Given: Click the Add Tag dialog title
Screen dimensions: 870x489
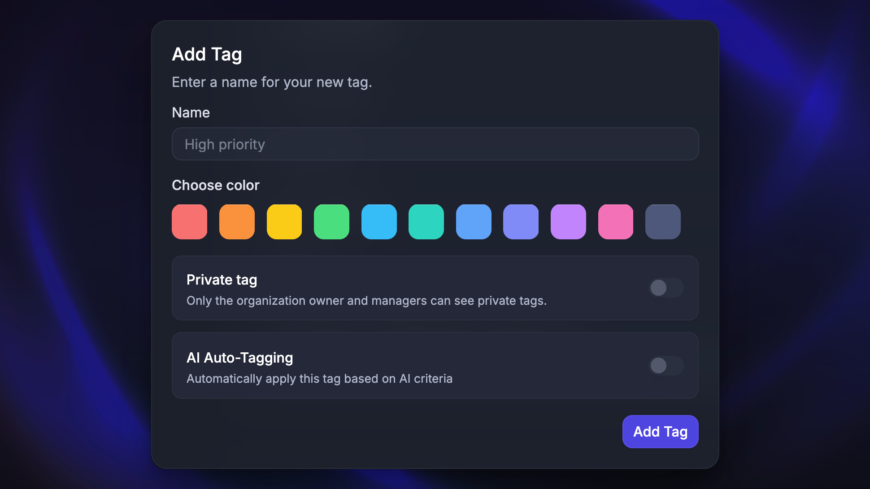Looking at the screenshot, I should pos(207,54).
